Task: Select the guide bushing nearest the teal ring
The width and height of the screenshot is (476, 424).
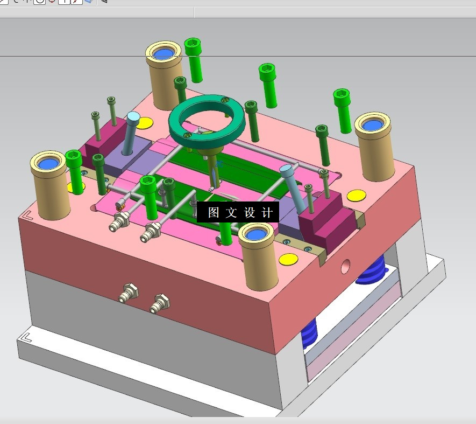Action: click(164, 75)
